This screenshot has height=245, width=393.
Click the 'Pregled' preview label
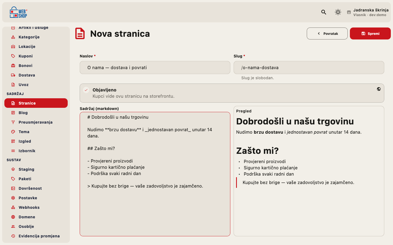[x=244, y=111]
